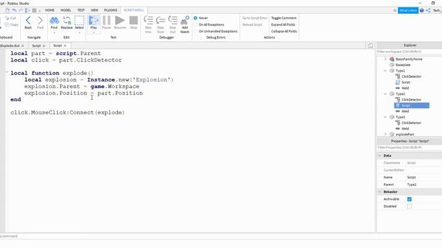Open the Play button dropdown arrow
Image resolution: width=442 pixels, height=248 pixels.
94,32
